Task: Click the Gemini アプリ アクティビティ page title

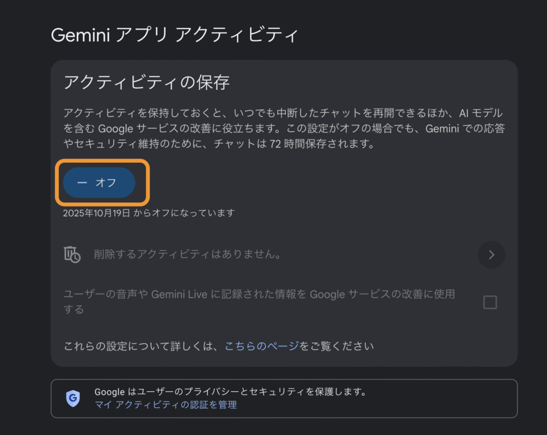Action: 174,35
